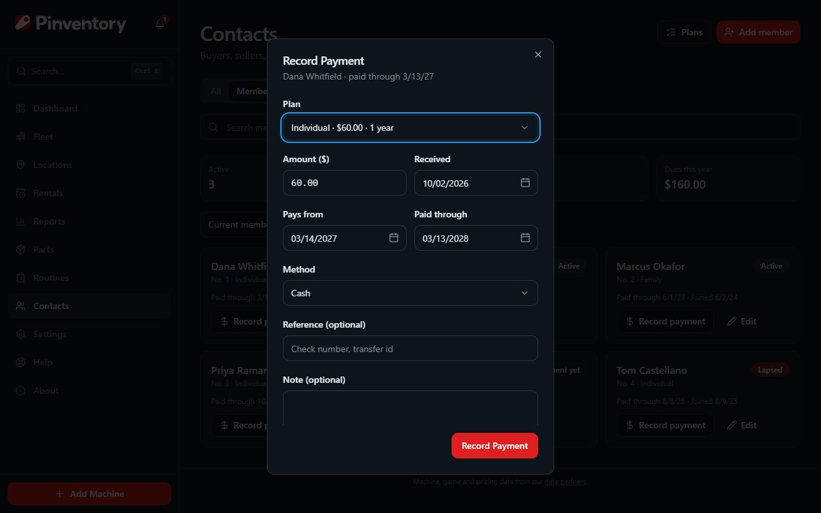The image size is (821, 513).
Task: Record payment for Marcus Okafor
Action: (x=665, y=321)
